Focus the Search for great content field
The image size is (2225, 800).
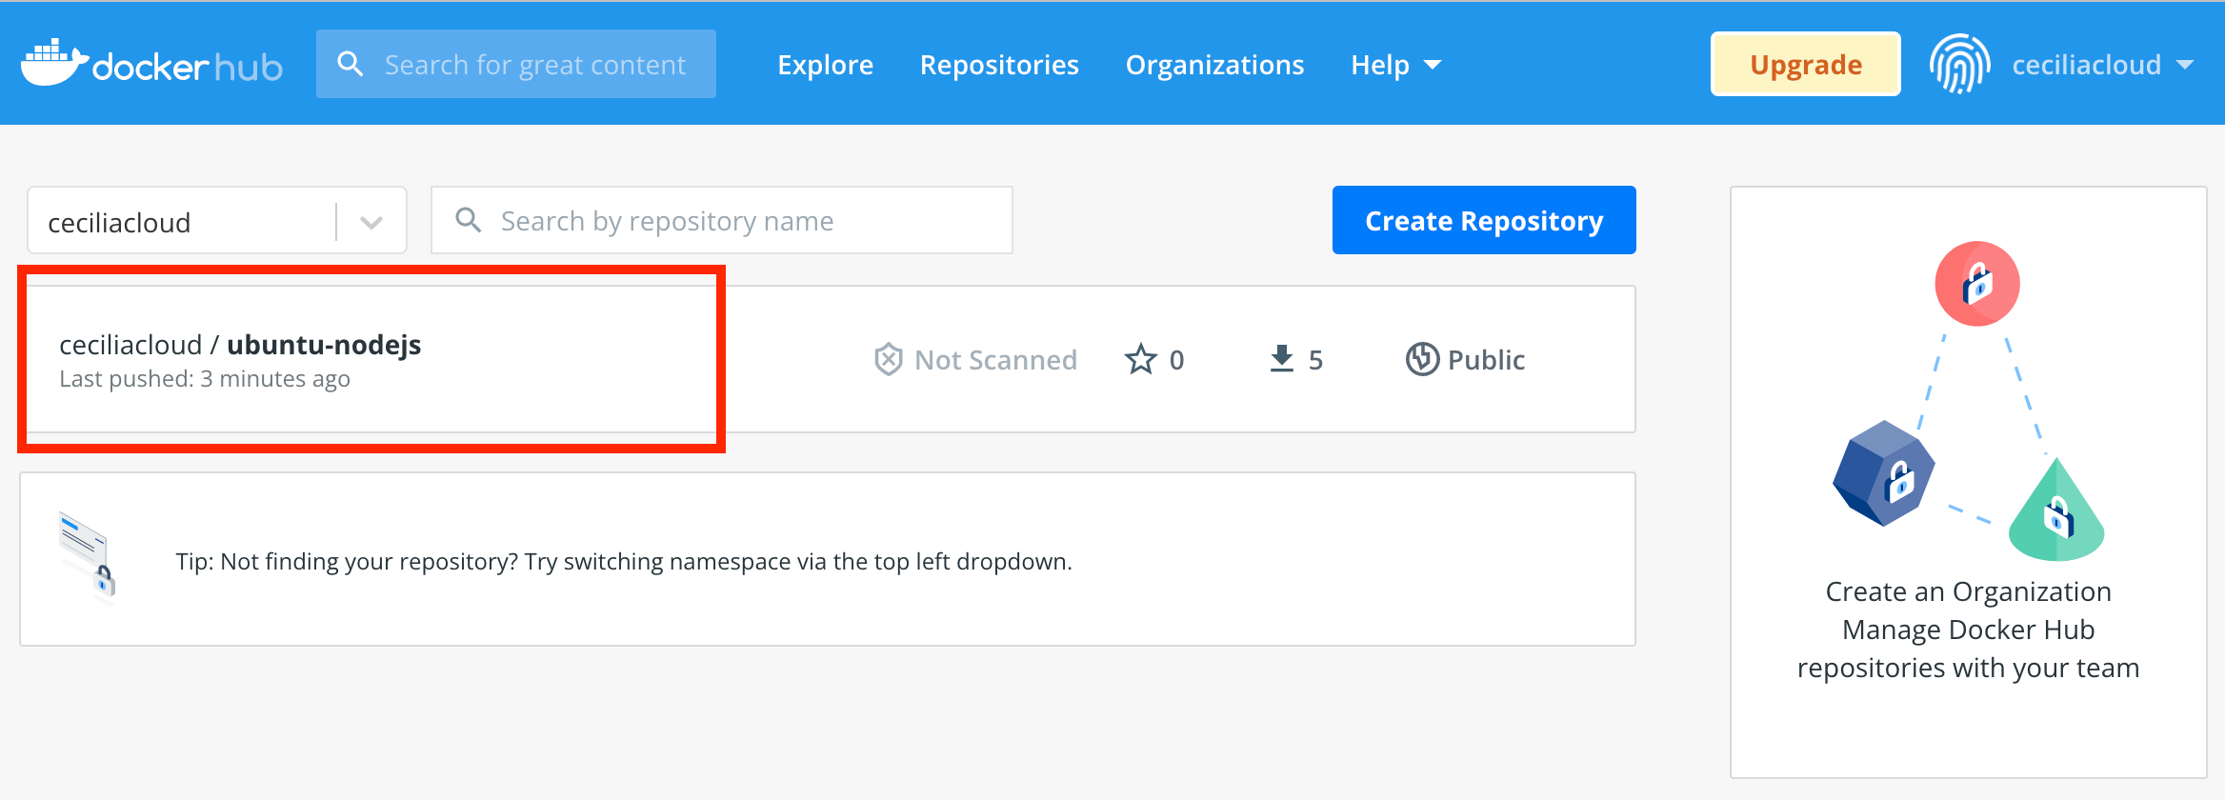tap(516, 64)
